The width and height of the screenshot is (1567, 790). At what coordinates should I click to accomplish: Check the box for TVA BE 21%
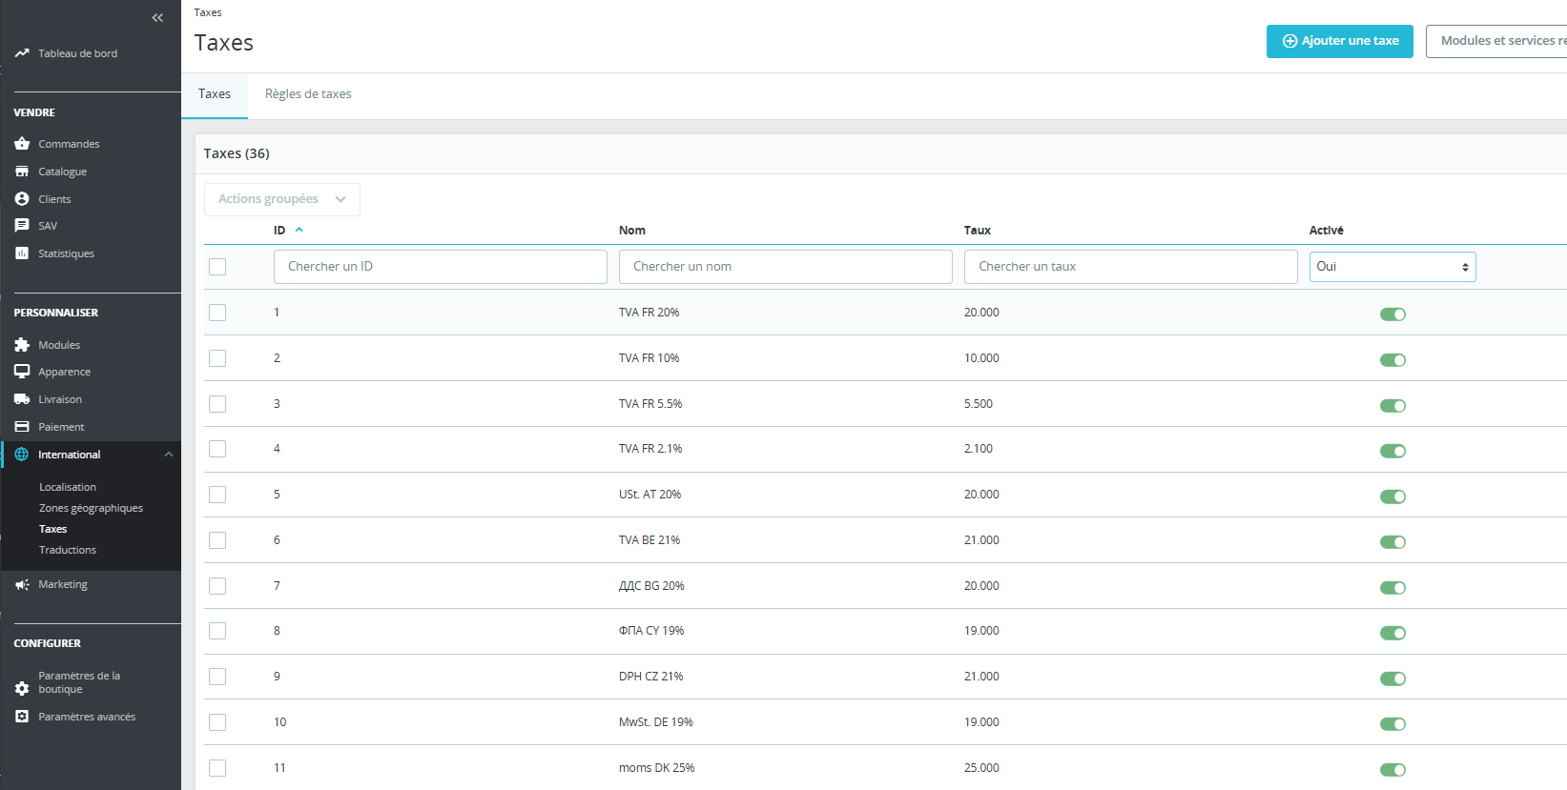(x=217, y=540)
